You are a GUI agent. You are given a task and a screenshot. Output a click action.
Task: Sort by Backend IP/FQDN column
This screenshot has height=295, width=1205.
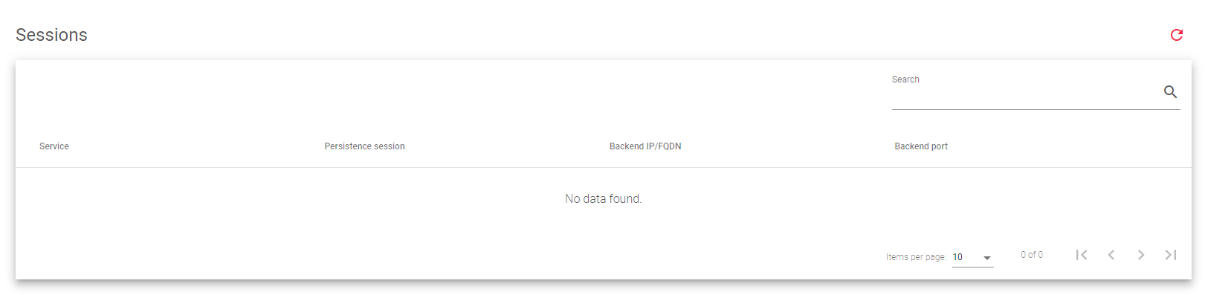(x=645, y=146)
